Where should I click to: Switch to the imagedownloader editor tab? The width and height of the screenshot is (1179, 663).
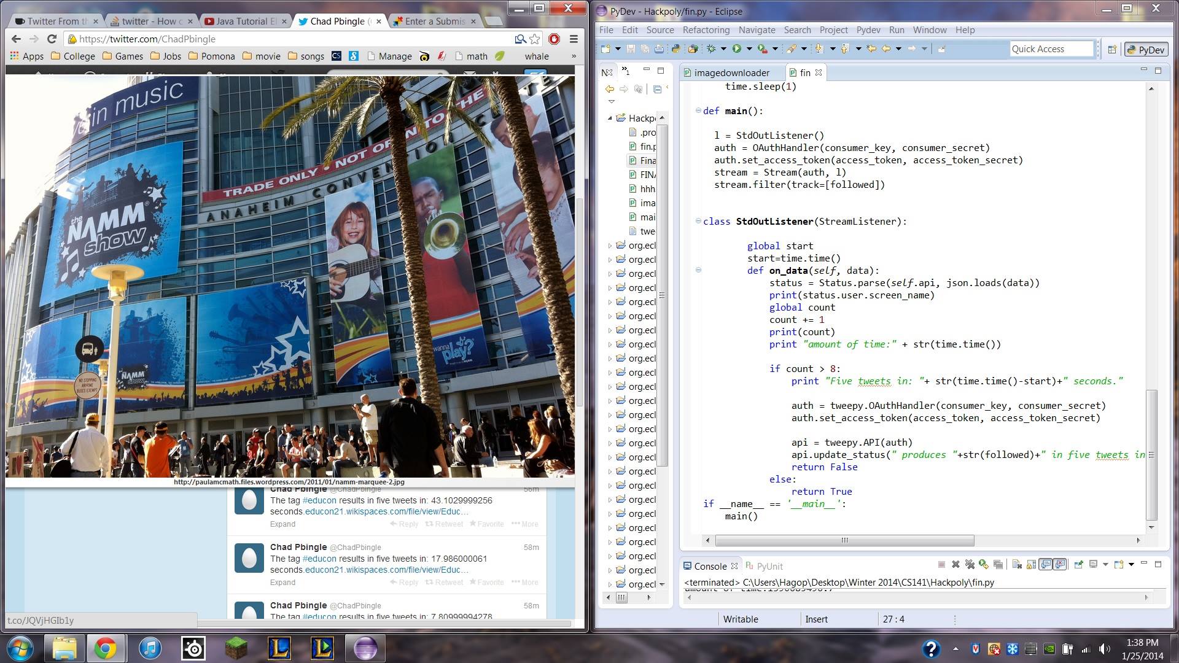click(x=731, y=72)
